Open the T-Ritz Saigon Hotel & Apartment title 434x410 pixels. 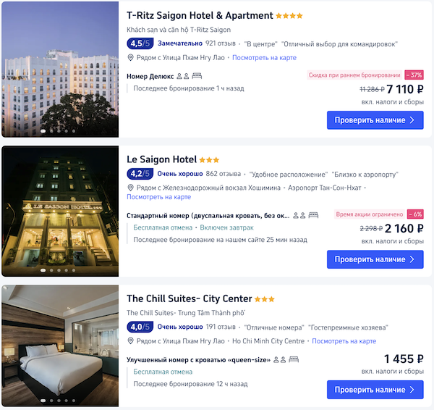(200, 15)
